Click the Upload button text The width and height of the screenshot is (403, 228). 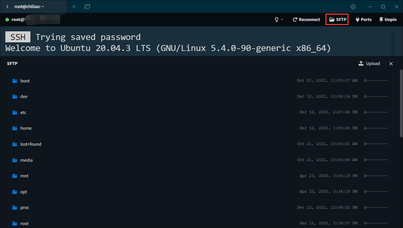click(x=373, y=63)
